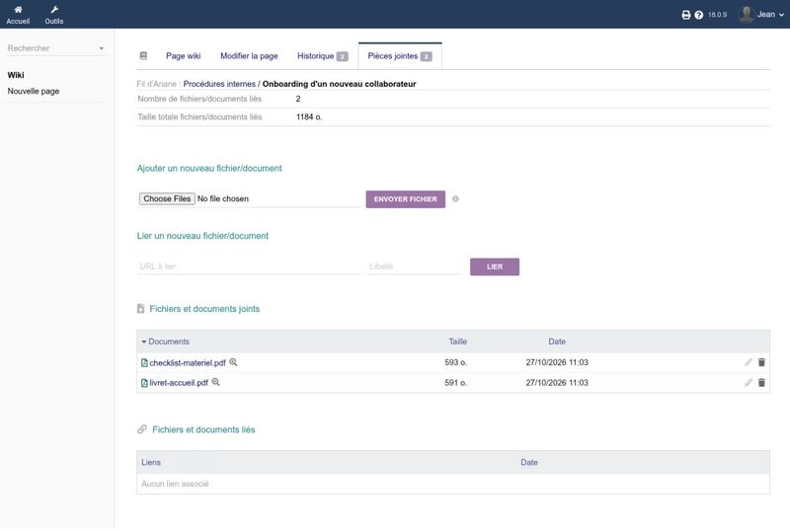Collapse the Documents column arrow

click(x=144, y=341)
